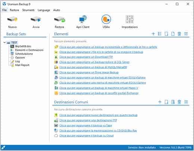Click the Versione build text in status bar
Screen dimensions: 194x151
[x=175, y=148]
